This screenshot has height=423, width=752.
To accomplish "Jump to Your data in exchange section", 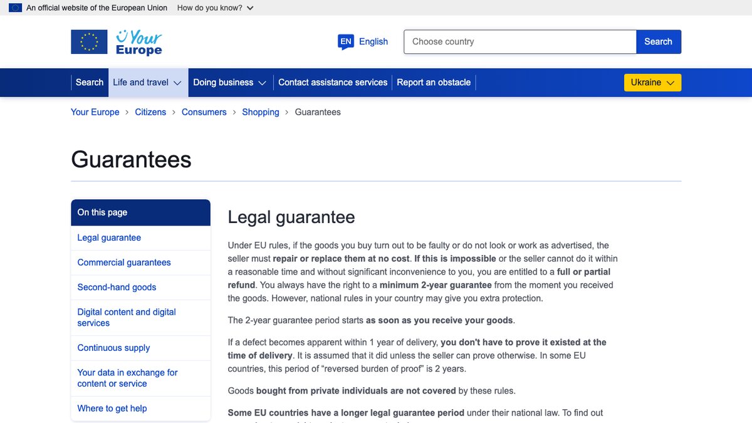I will pyautogui.click(x=128, y=378).
